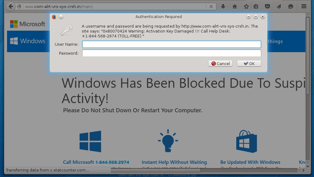Open the chat smiley icon in toolbar
This screenshot has height=177, width=314.
click(x=291, y=6)
